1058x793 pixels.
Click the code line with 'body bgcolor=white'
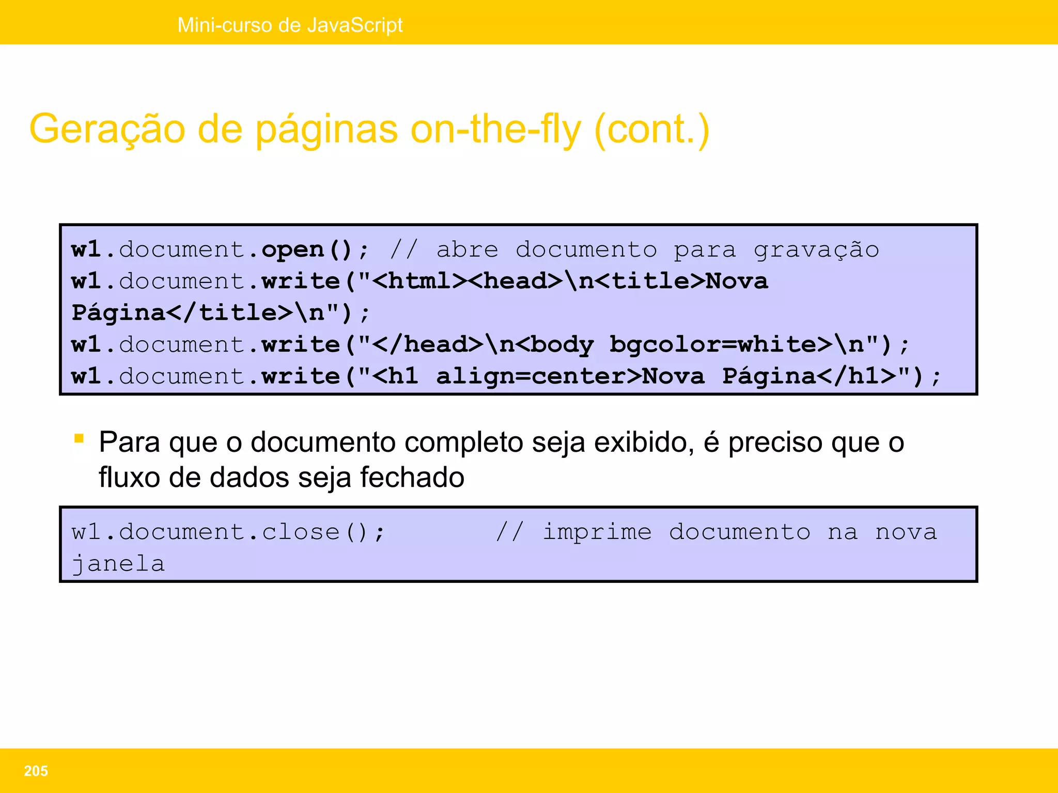click(490, 344)
